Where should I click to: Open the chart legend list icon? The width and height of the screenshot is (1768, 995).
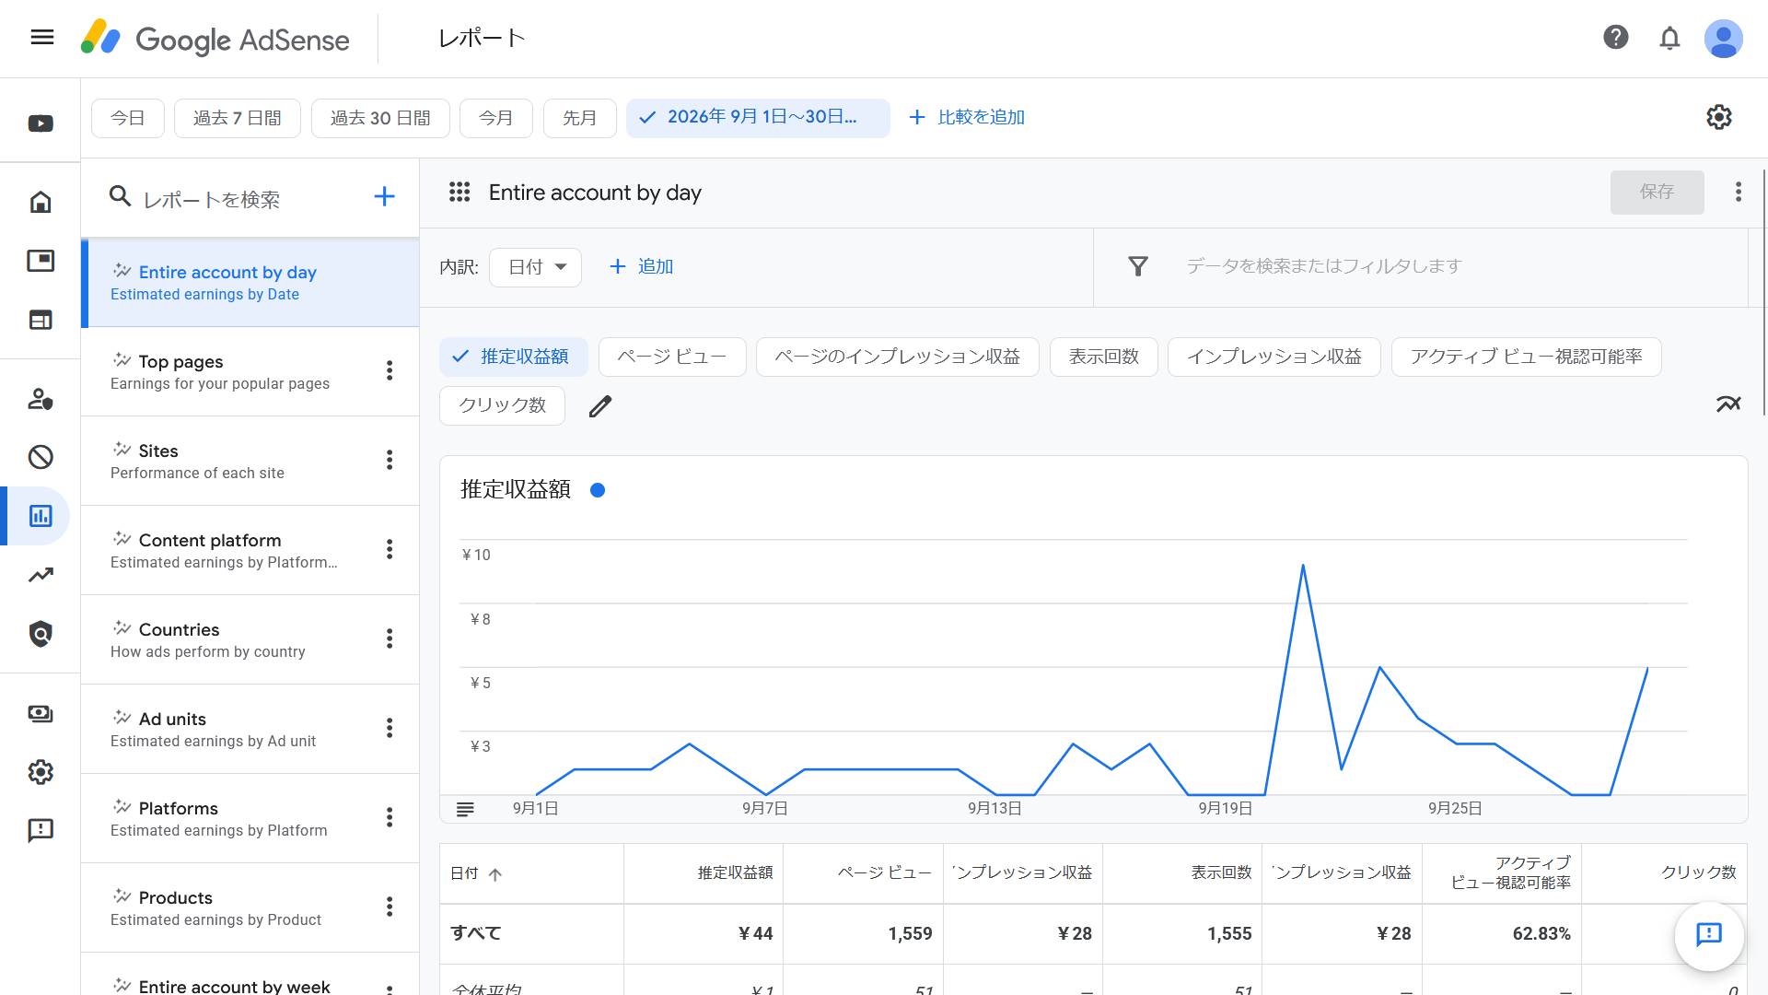[x=465, y=809]
